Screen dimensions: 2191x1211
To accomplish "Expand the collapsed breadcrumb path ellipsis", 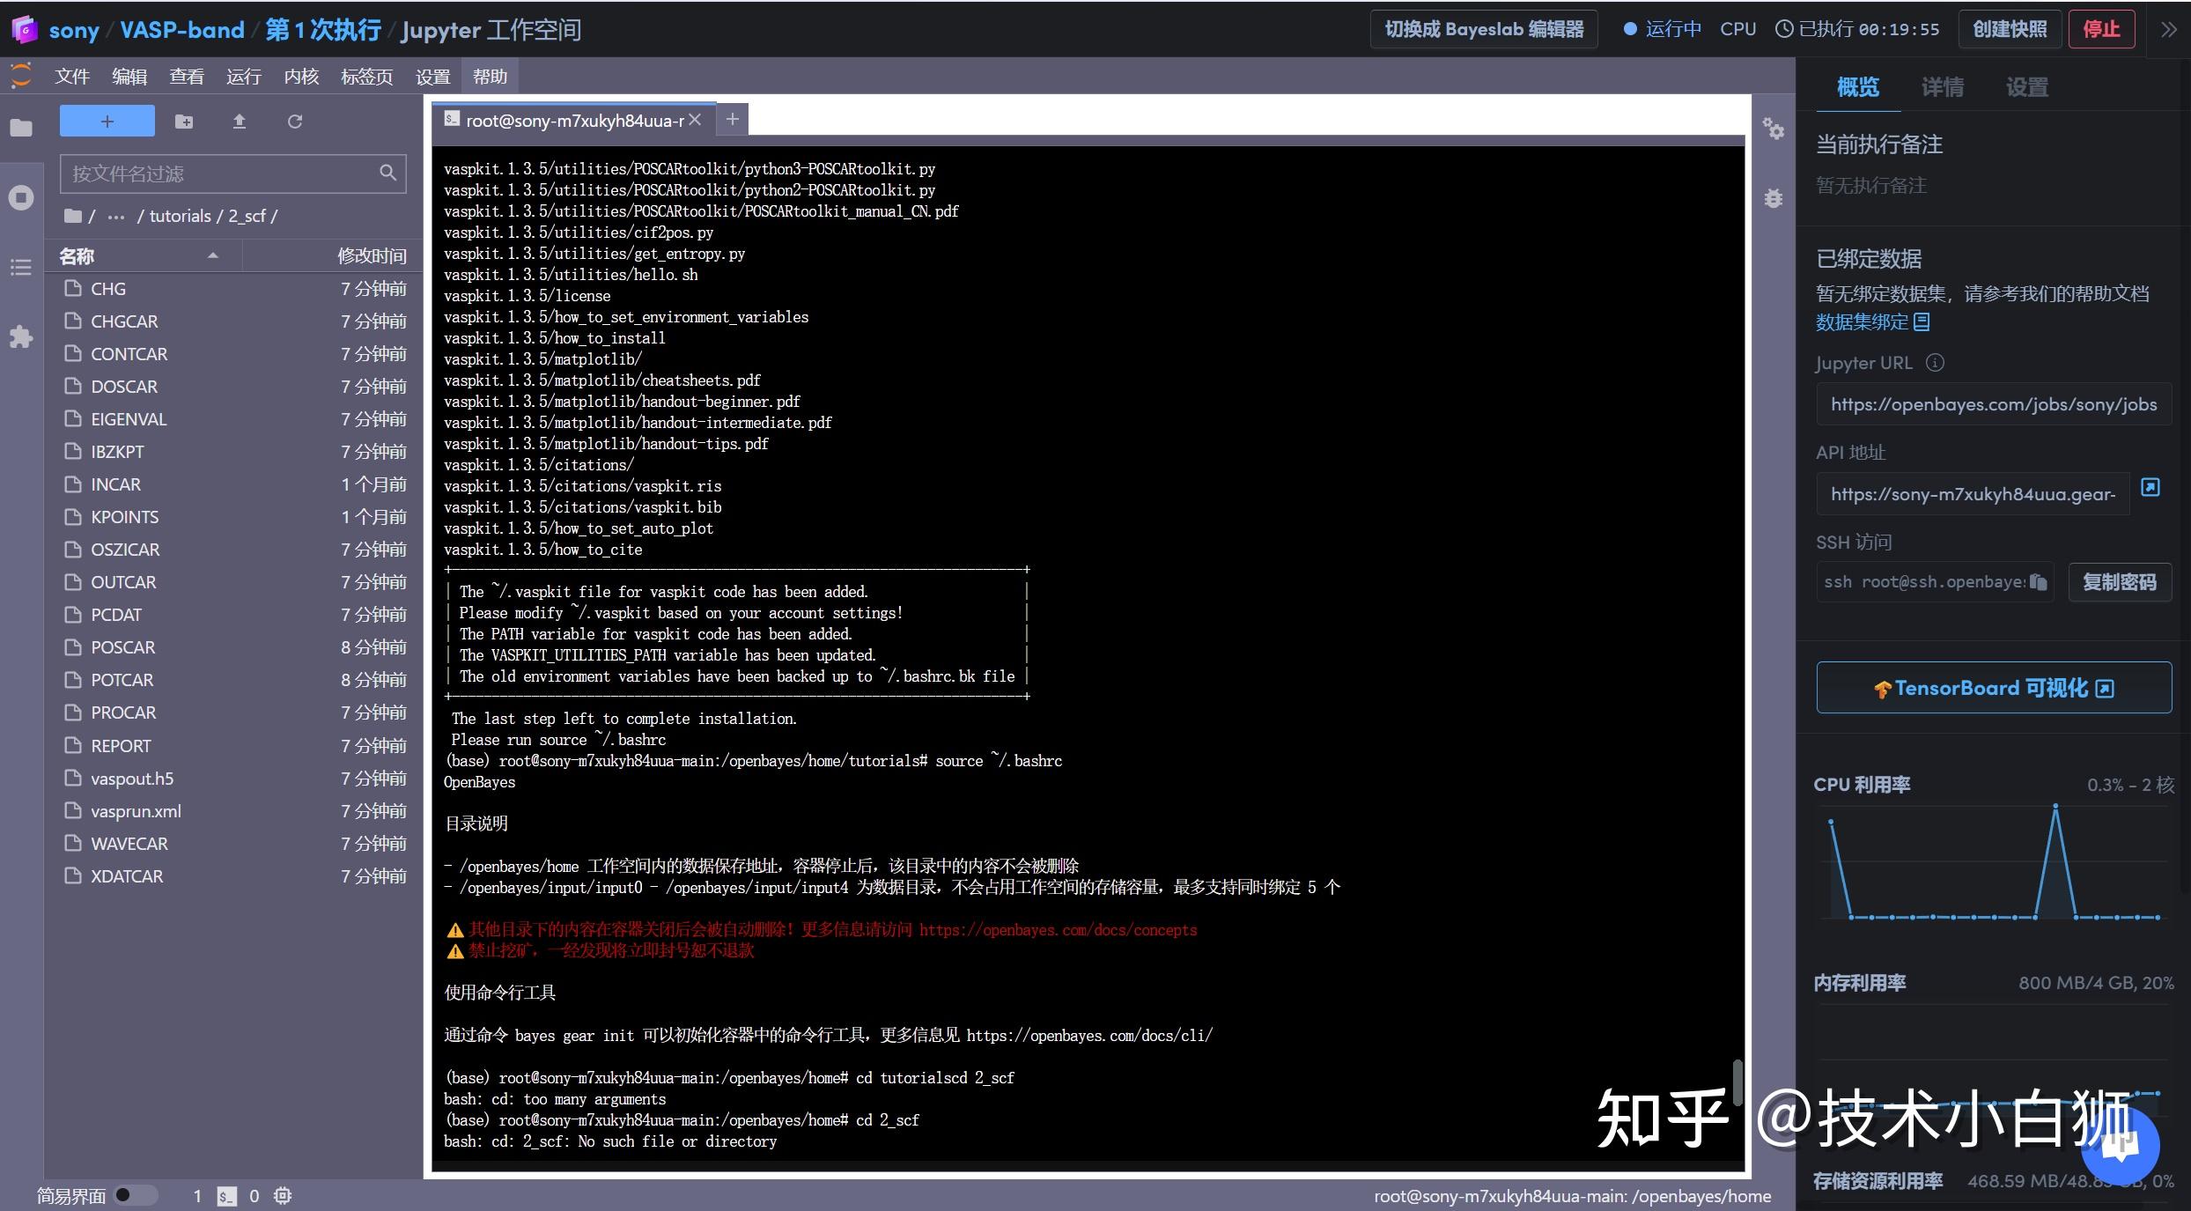I will (116, 217).
